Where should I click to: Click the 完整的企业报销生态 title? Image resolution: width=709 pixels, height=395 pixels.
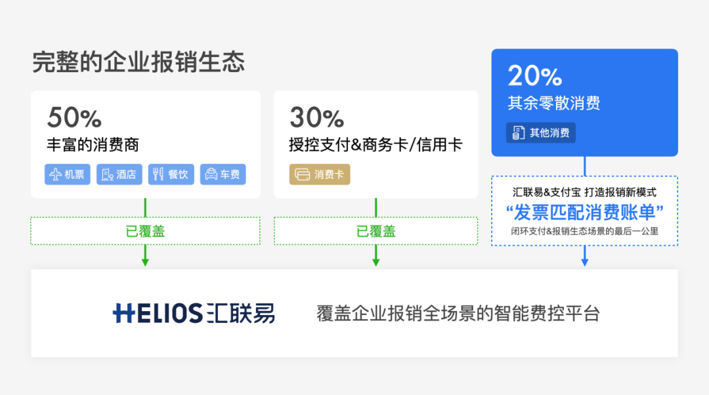[x=139, y=62]
